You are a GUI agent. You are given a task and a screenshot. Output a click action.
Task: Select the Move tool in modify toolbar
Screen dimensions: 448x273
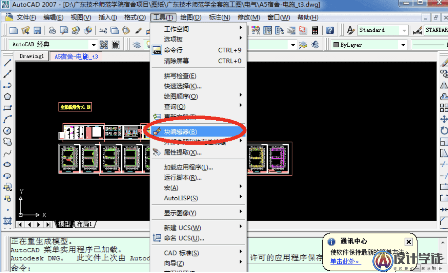444,119
